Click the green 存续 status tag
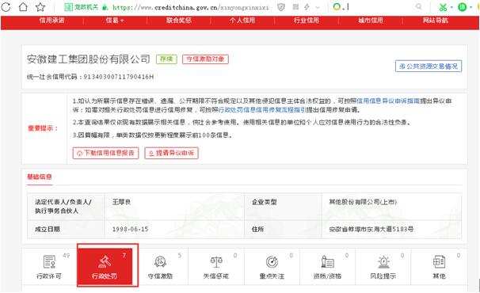 [166, 59]
